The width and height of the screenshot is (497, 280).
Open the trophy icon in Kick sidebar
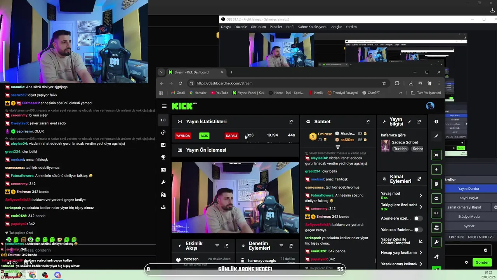click(x=163, y=157)
